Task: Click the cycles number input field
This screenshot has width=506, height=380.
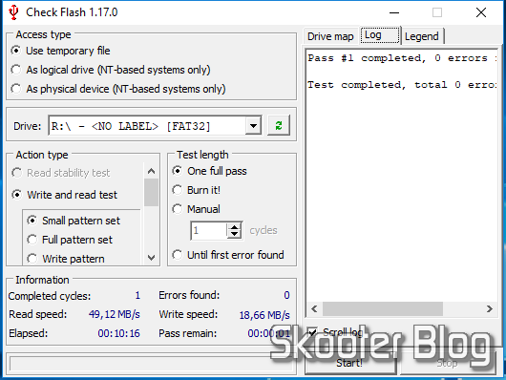Action: click(x=209, y=230)
